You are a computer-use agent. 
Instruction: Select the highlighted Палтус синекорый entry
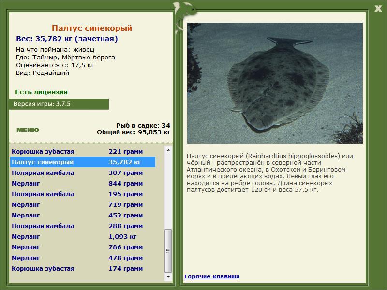point(83,162)
